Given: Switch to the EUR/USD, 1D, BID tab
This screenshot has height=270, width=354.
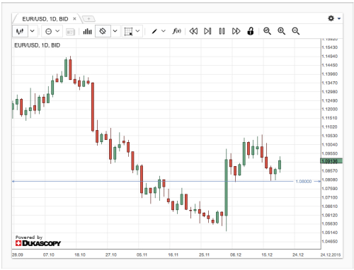Looking at the screenshot, I should [45, 19].
